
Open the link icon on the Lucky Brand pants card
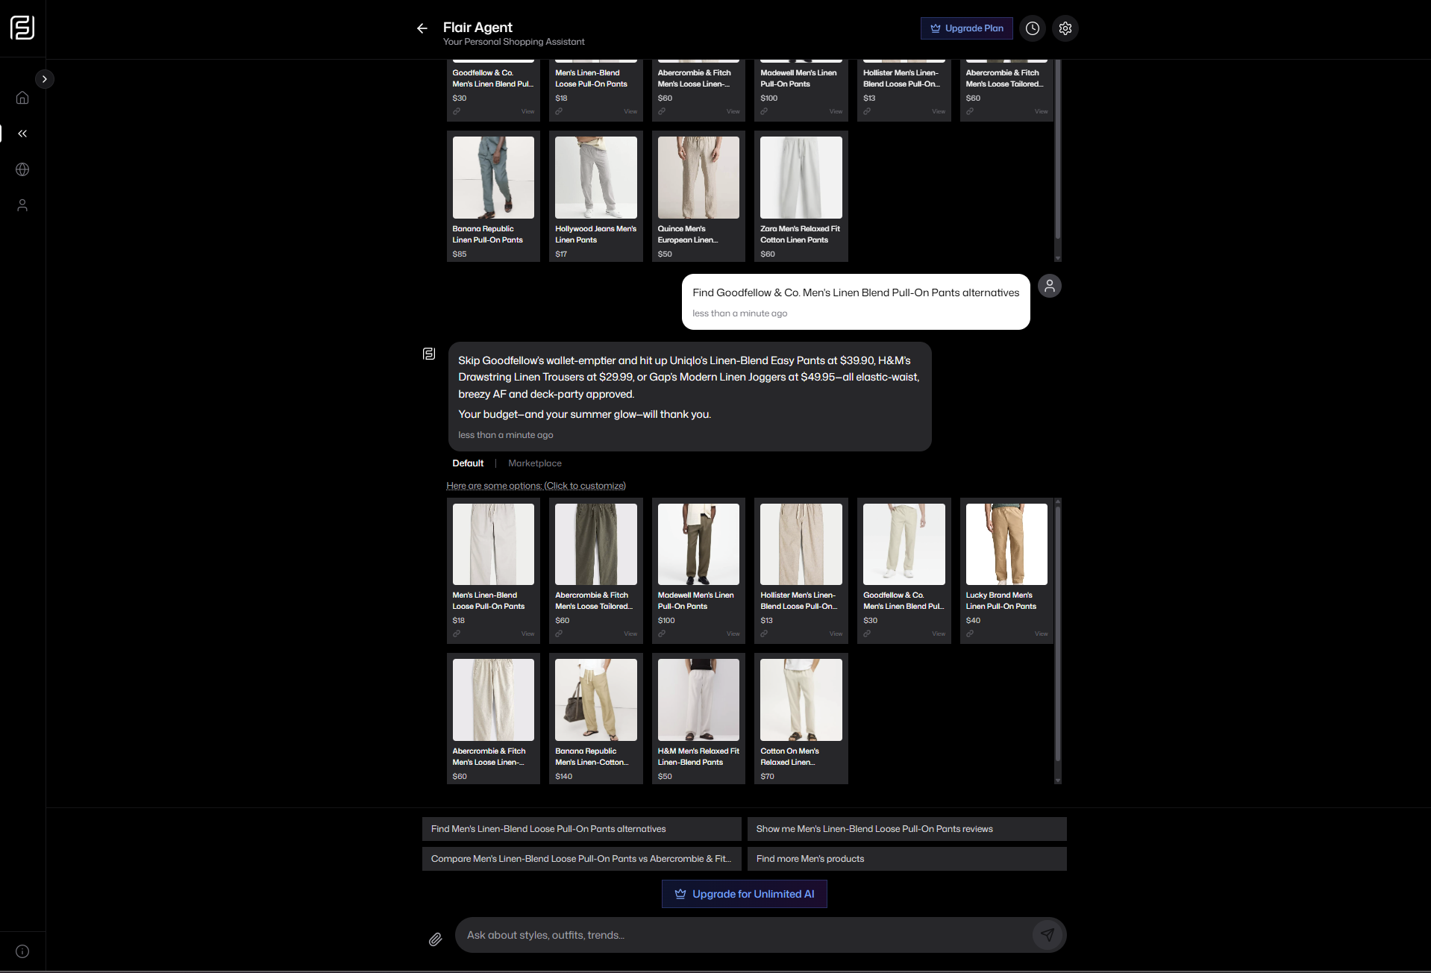(970, 633)
